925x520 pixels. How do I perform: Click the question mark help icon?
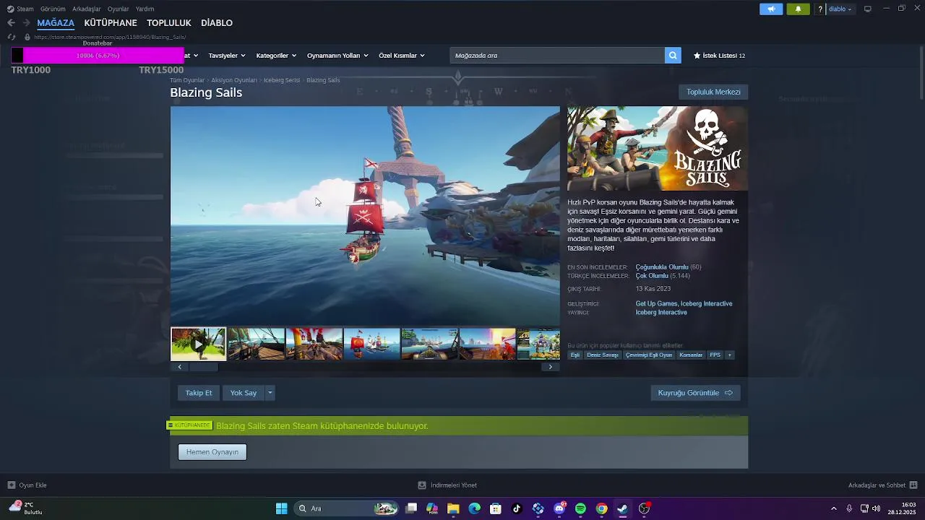tap(820, 9)
